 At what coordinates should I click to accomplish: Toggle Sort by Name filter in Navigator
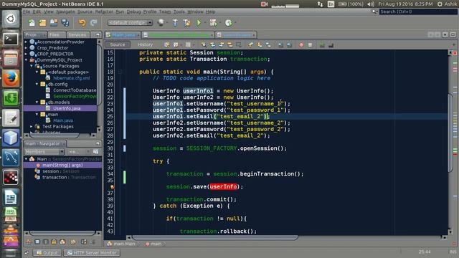[84, 242]
